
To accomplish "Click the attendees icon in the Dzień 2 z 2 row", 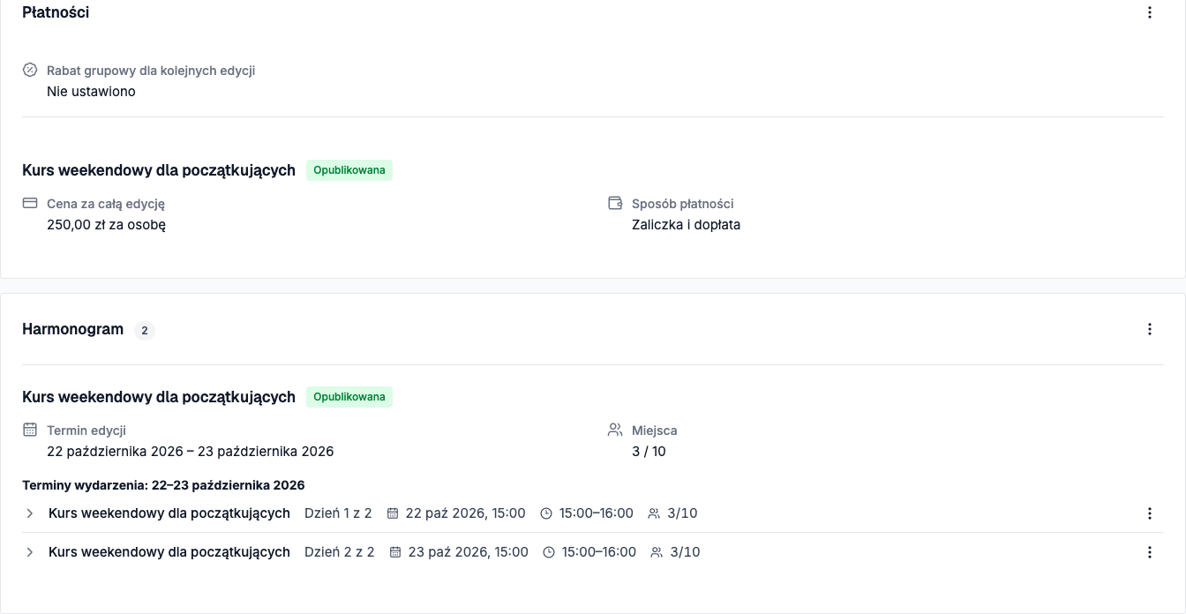I will coord(657,552).
